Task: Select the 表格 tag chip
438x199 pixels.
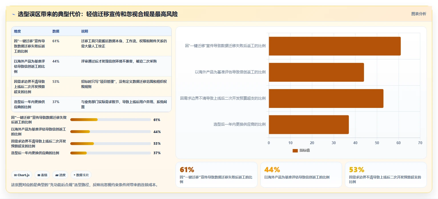Action: pyautogui.click(x=42, y=175)
